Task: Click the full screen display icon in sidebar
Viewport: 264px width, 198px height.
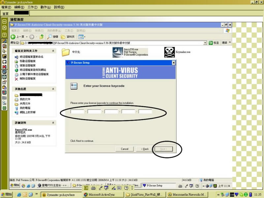Action: click(x=4, y=77)
